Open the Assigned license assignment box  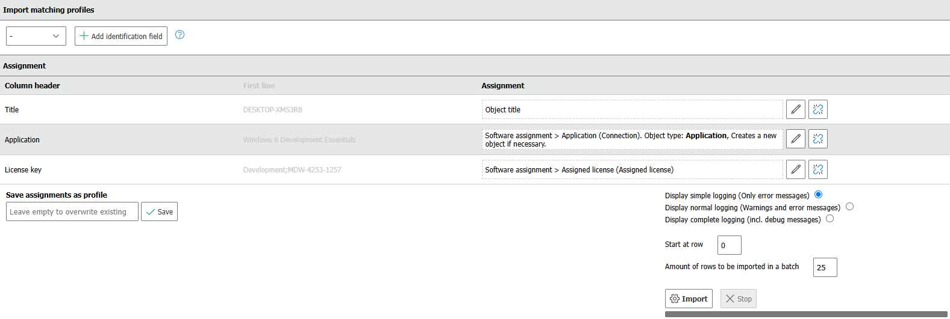632,169
